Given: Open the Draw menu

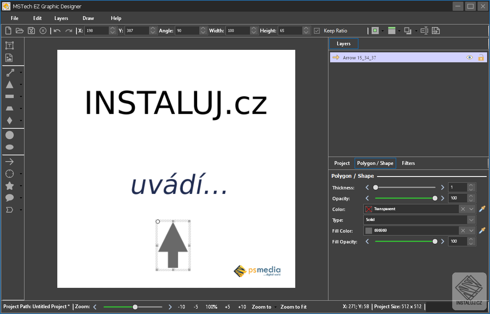Looking at the screenshot, I should click(88, 18).
